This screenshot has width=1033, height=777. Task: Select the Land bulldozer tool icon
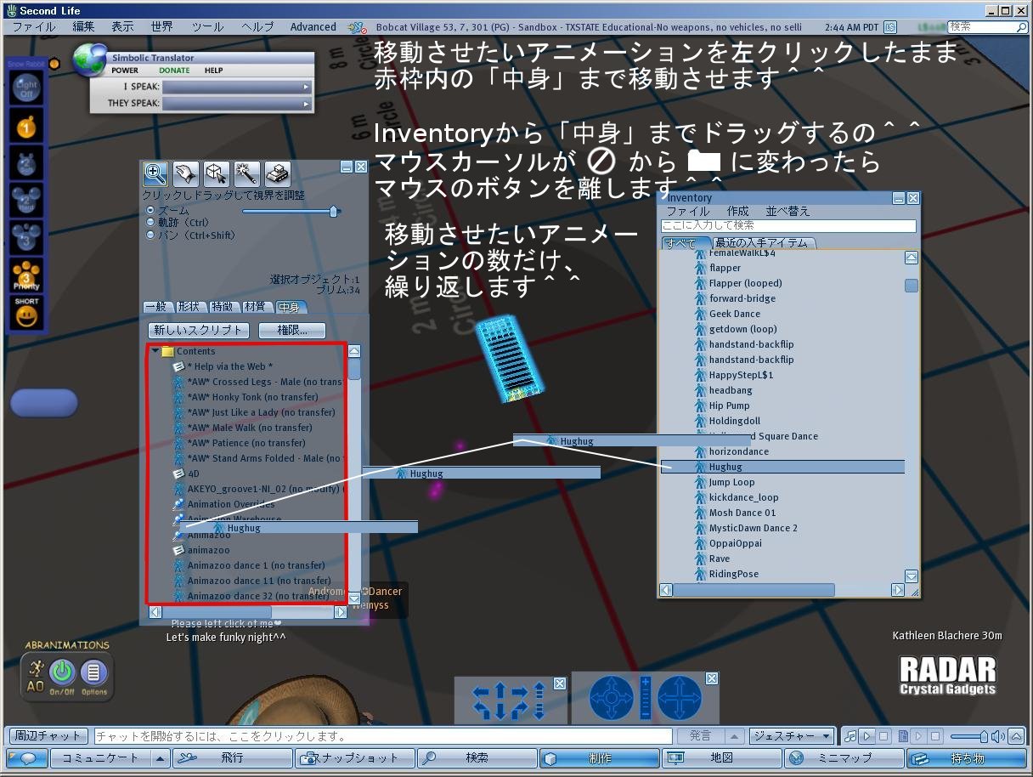tap(277, 174)
